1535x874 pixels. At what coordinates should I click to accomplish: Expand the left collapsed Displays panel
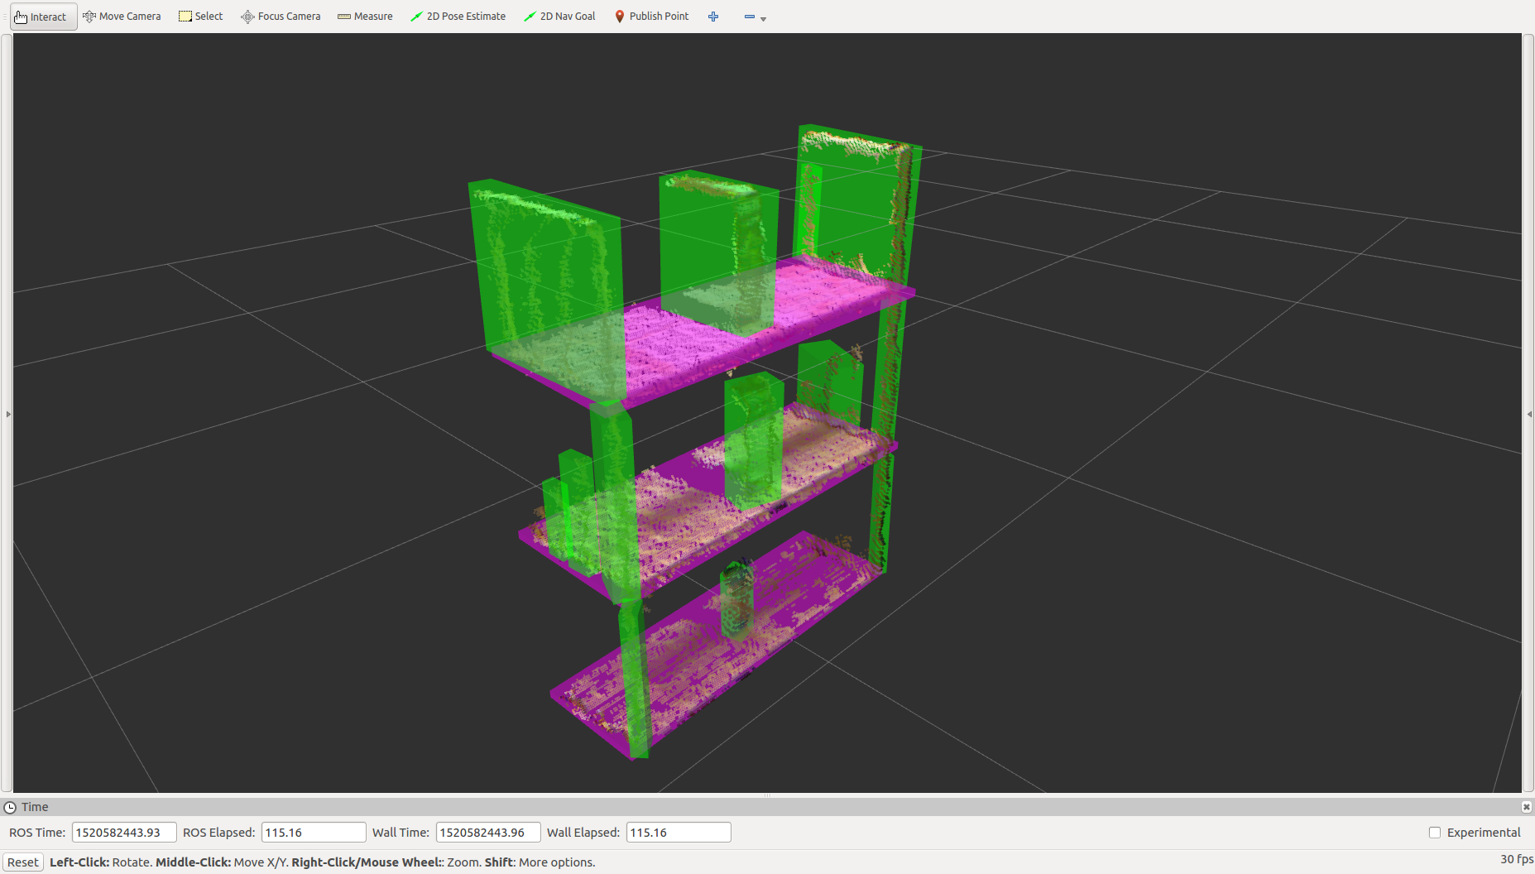pyautogui.click(x=8, y=414)
